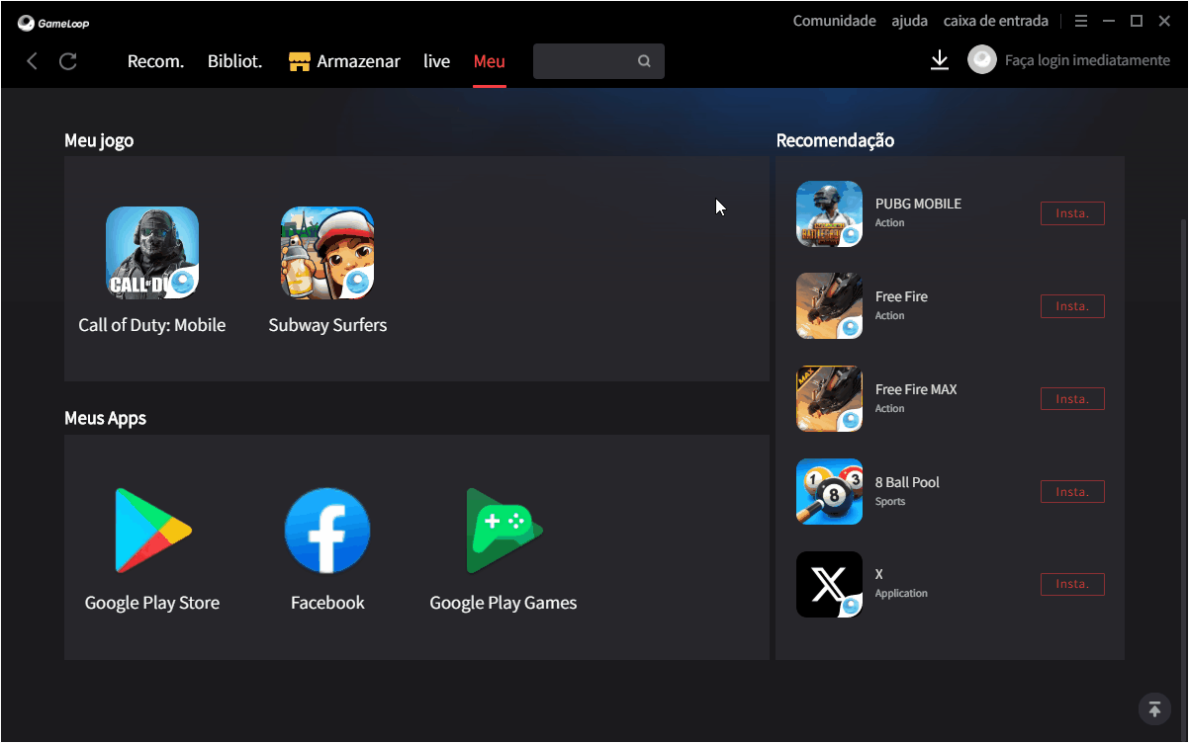This screenshot has width=1189, height=743.
Task: Go back with the left arrow
Action: [33, 61]
